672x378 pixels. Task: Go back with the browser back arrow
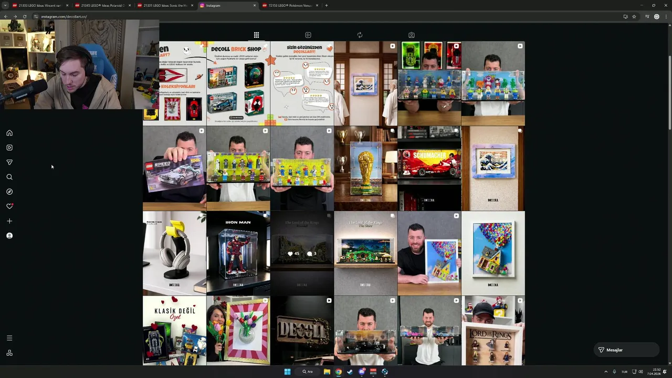coord(5,16)
